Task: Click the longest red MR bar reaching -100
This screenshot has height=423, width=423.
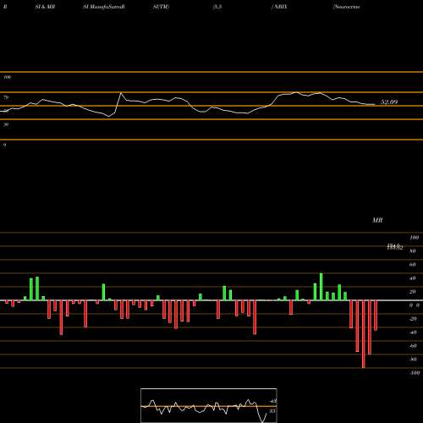Action: click(x=364, y=334)
